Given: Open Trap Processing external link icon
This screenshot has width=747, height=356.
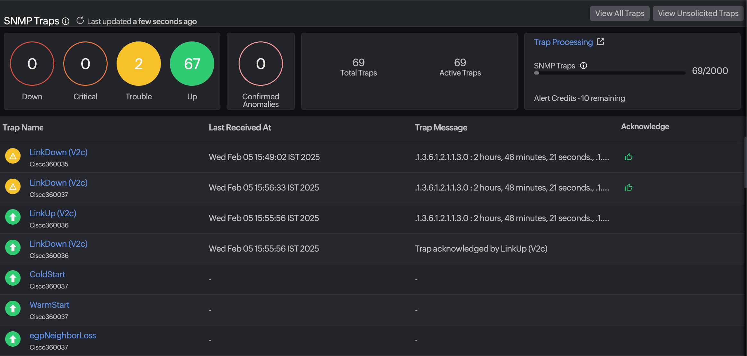Looking at the screenshot, I should pyautogui.click(x=600, y=42).
